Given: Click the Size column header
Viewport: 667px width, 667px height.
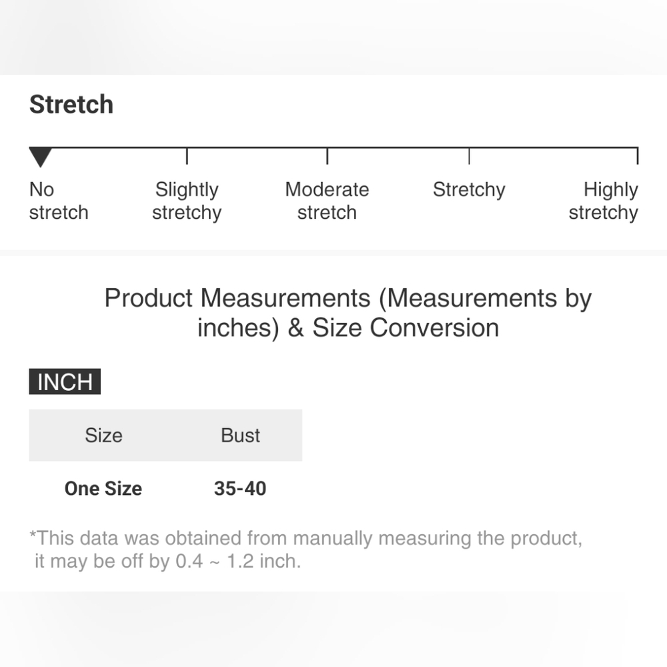Looking at the screenshot, I should coord(103,436).
